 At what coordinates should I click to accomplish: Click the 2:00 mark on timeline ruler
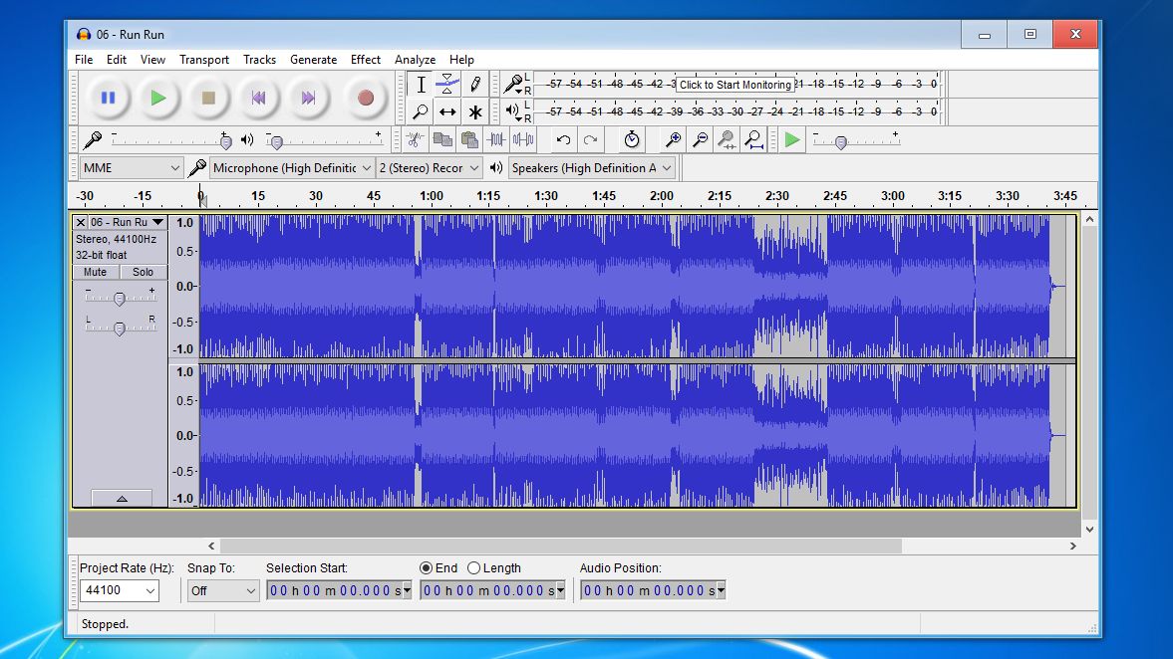pyautogui.click(x=662, y=197)
